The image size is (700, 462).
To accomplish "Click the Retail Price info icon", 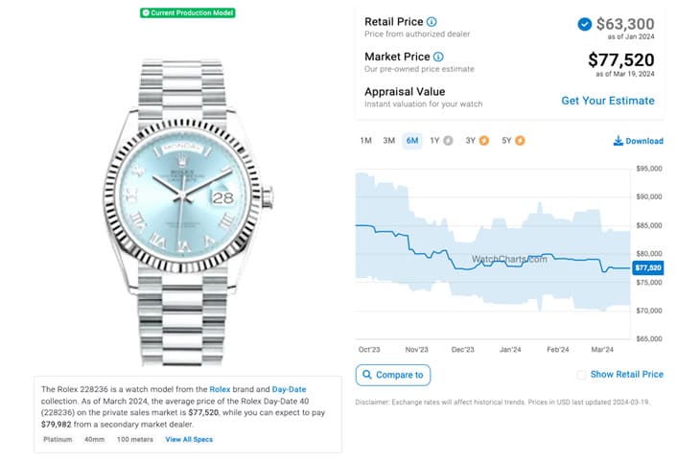I will [432, 22].
